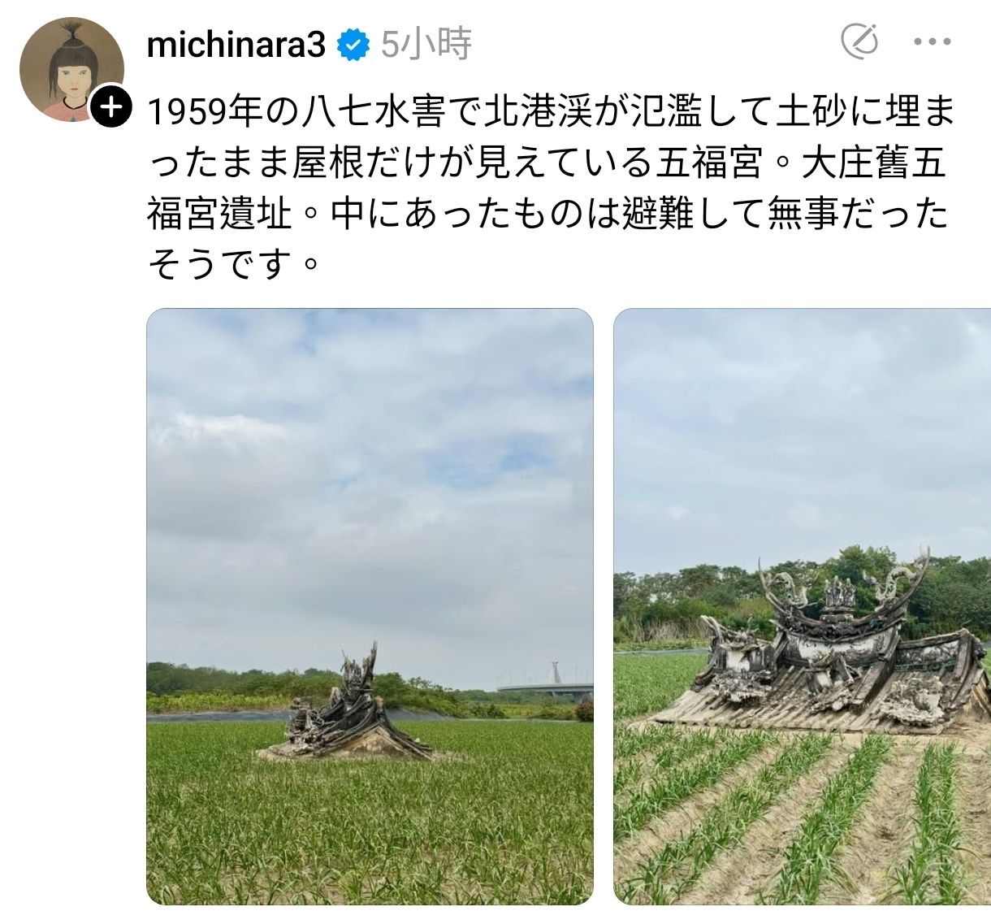Viewport: 991px width, 924px height.
Task: Click the blue verified checkmark badge
Action: click(353, 46)
